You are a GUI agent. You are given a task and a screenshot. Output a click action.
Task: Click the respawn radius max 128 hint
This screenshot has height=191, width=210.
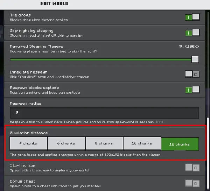(x=87, y=122)
